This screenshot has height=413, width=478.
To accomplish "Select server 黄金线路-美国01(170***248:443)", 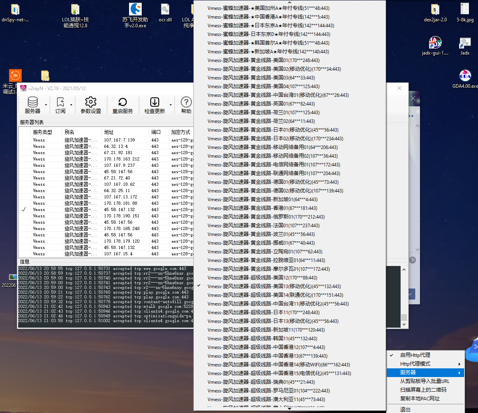I will 289,60.
